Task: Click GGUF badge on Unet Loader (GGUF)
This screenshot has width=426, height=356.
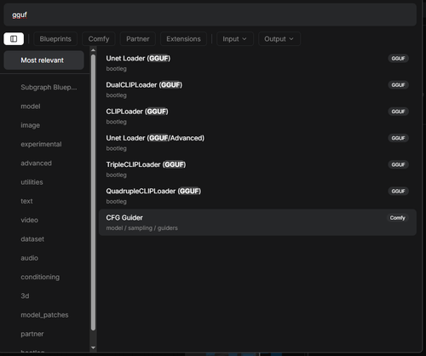Action: pos(398,59)
